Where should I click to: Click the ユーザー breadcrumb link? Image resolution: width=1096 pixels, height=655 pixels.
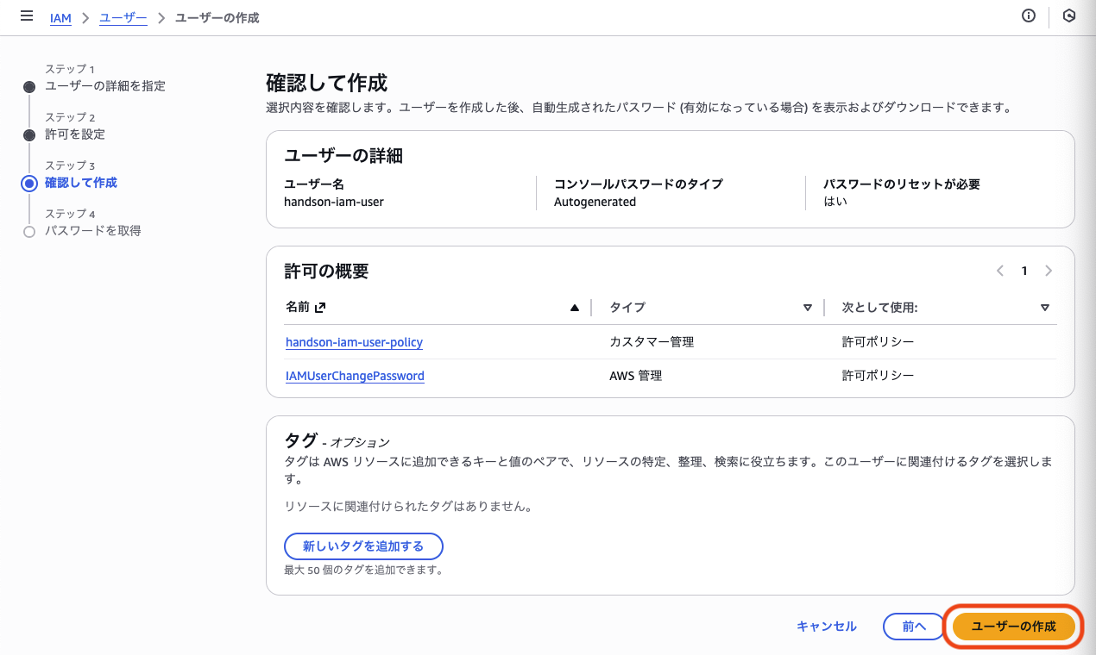click(x=121, y=17)
